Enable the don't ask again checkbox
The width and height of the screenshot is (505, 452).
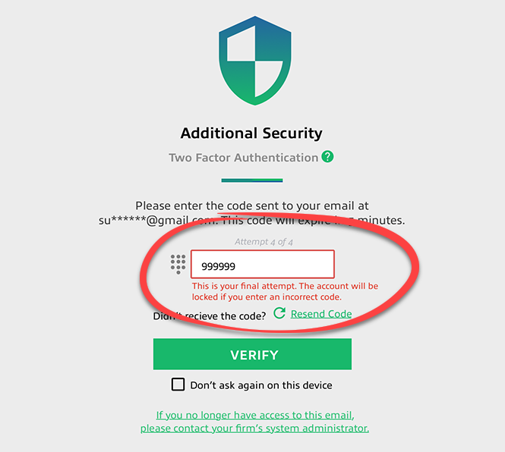point(178,385)
